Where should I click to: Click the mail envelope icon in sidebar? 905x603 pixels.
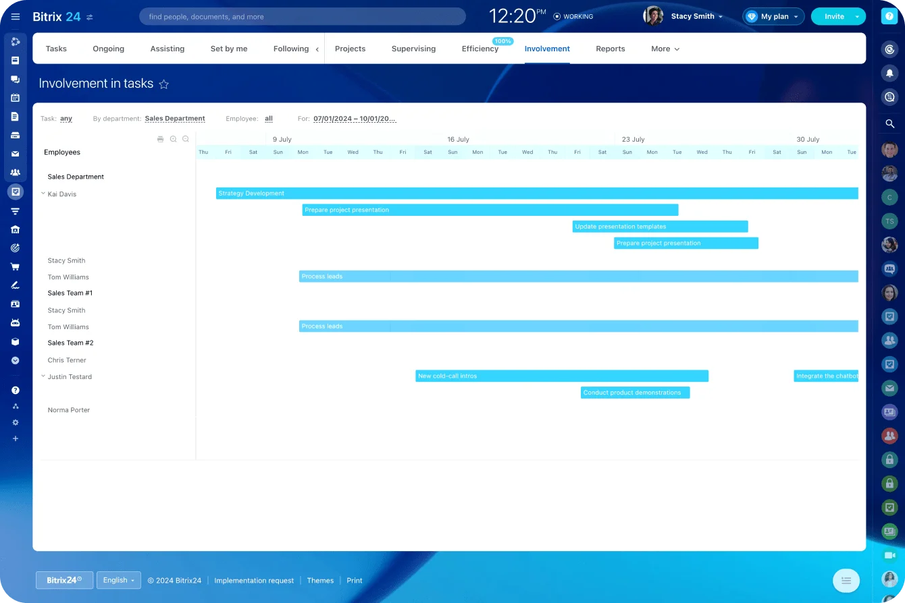(x=15, y=154)
